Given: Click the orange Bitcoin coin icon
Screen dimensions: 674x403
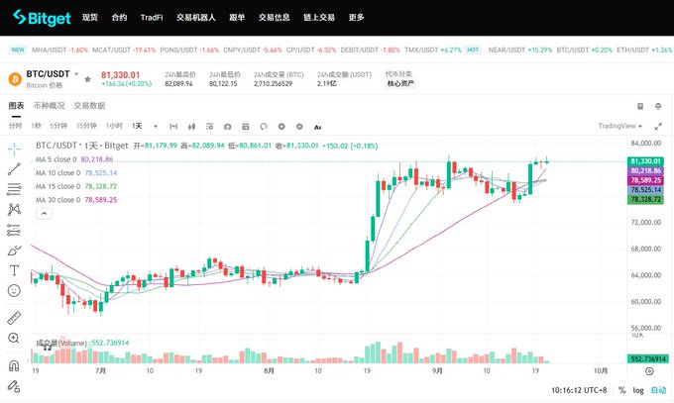Looking at the screenshot, I should pos(15,79).
